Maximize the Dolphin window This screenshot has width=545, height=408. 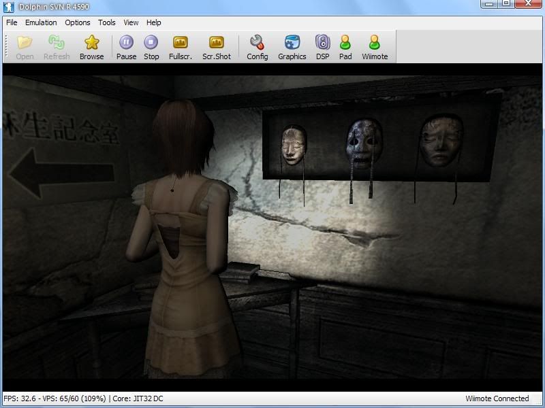(x=506, y=4)
